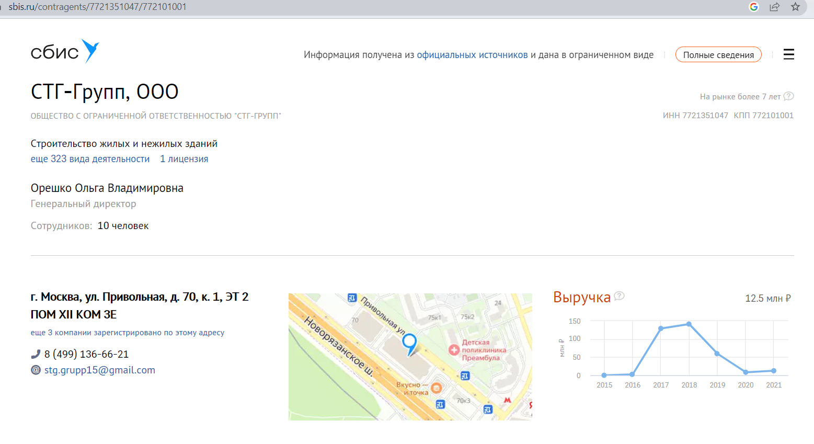Click the help icon beside Выручка

click(x=619, y=296)
